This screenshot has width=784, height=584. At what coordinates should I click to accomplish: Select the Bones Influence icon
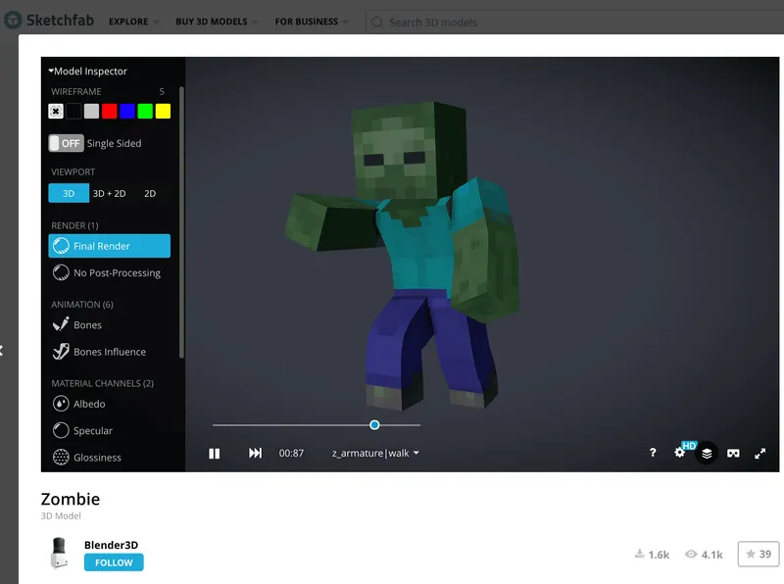click(60, 352)
